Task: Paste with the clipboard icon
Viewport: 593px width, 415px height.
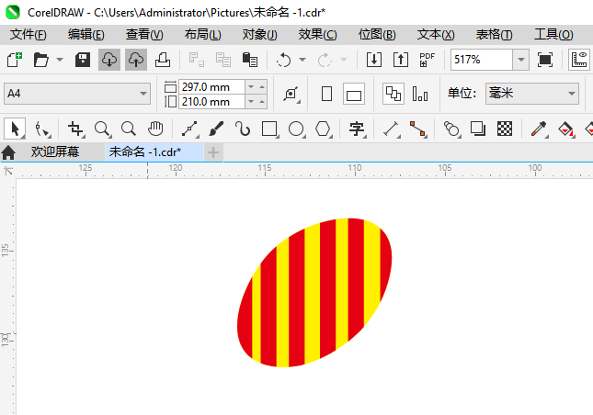Action: (249, 60)
